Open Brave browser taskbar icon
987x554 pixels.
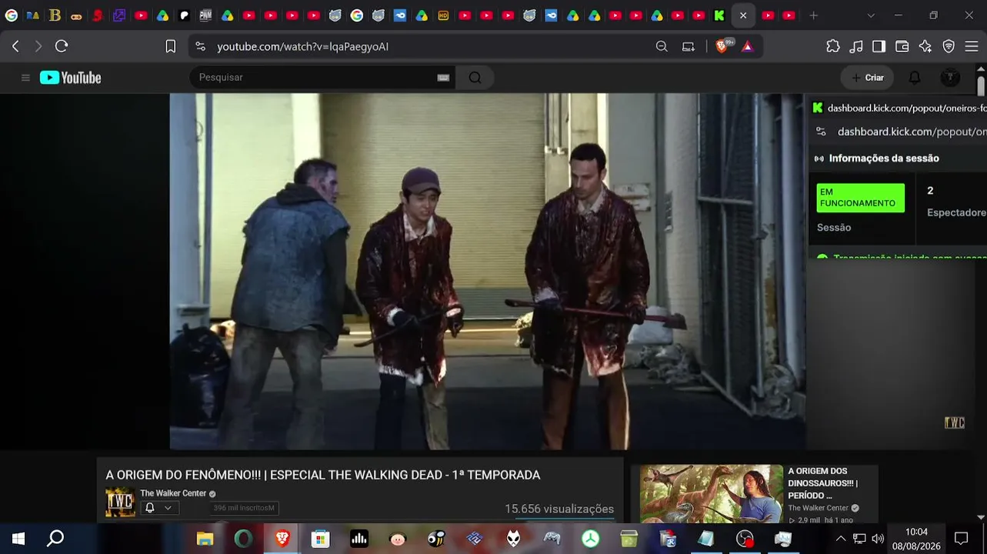pyautogui.click(x=282, y=539)
